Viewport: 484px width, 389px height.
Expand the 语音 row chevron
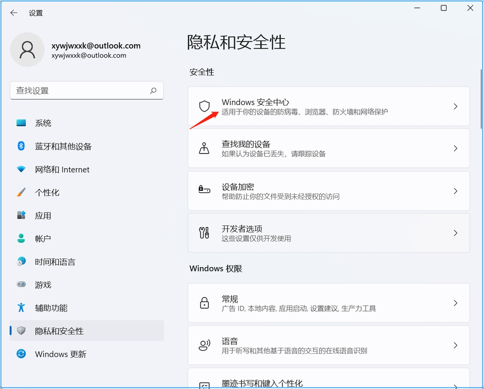tap(455, 345)
